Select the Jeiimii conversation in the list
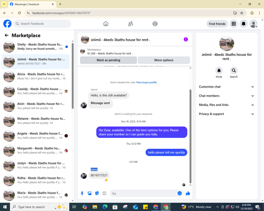 pyautogui.click(x=35, y=62)
